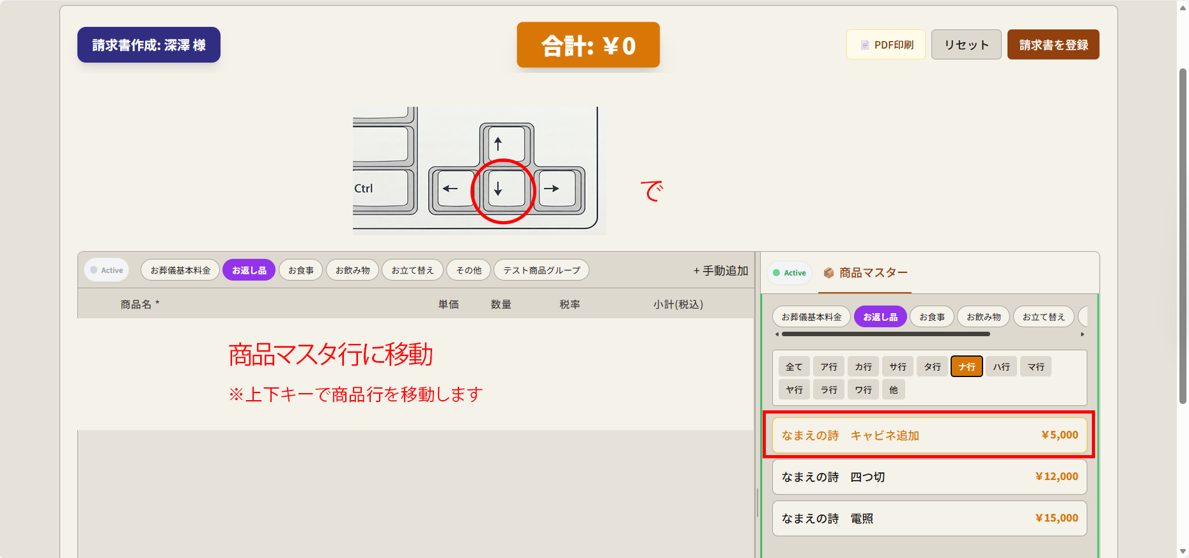Toggle the right panel Active indicator

[x=789, y=273]
